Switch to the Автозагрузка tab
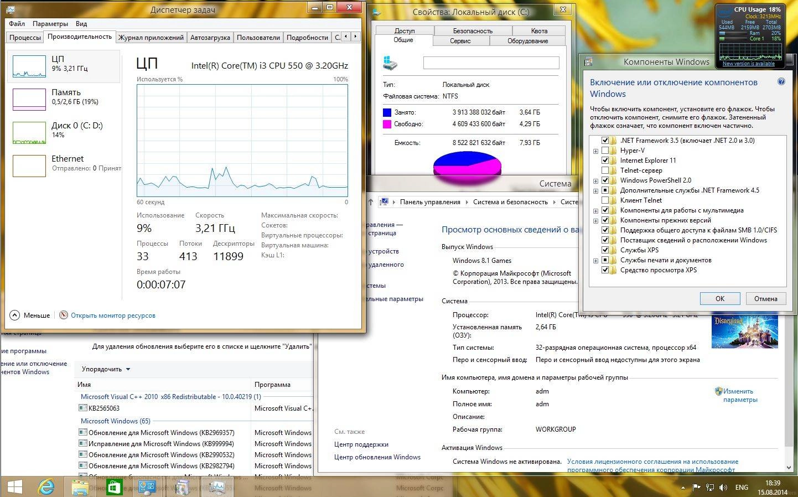This screenshot has height=497, width=798. [x=210, y=37]
